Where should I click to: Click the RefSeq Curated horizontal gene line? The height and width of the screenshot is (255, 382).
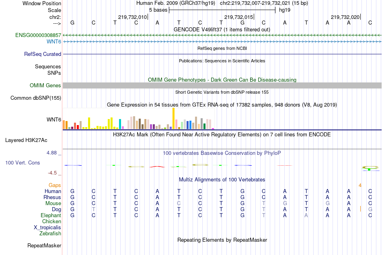pos(222,54)
